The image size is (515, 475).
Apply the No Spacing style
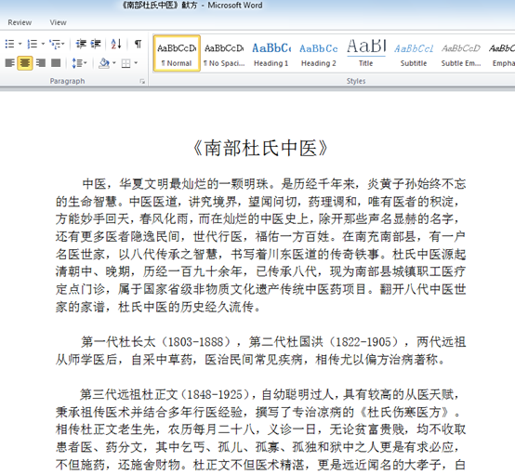click(x=224, y=53)
